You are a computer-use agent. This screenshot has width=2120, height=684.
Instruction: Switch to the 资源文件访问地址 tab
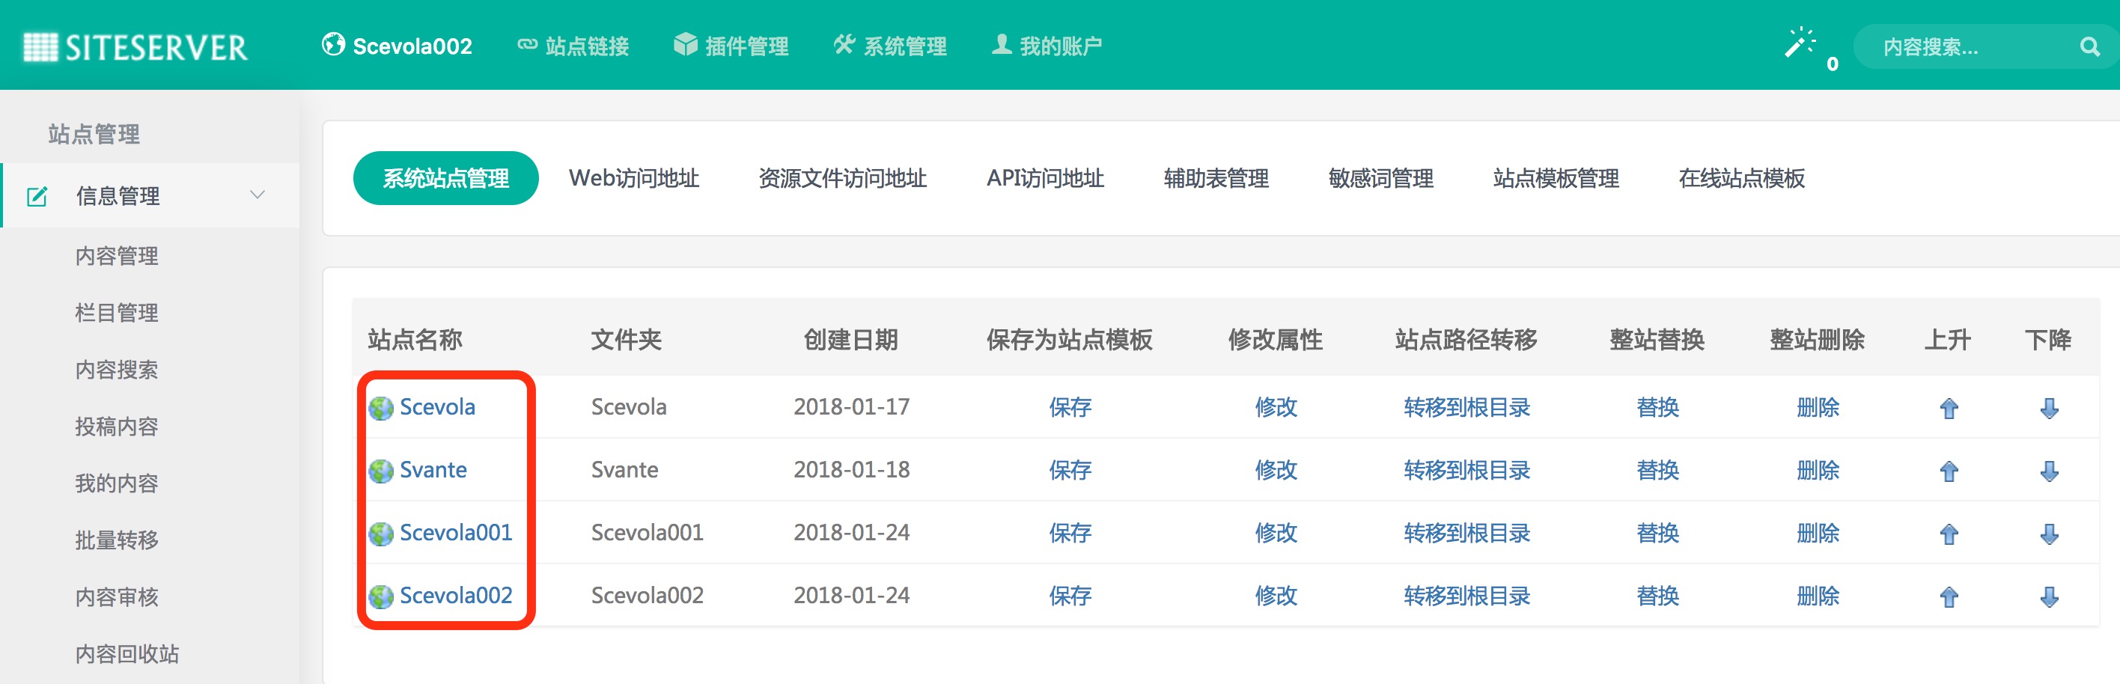[x=843, y=178]
